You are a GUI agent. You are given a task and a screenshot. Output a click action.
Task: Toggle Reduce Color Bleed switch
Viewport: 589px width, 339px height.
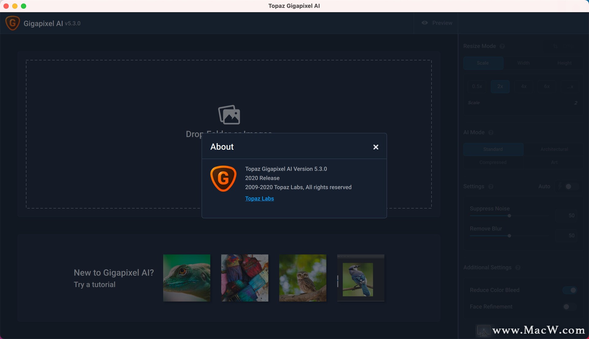click(x=570, y=290)
